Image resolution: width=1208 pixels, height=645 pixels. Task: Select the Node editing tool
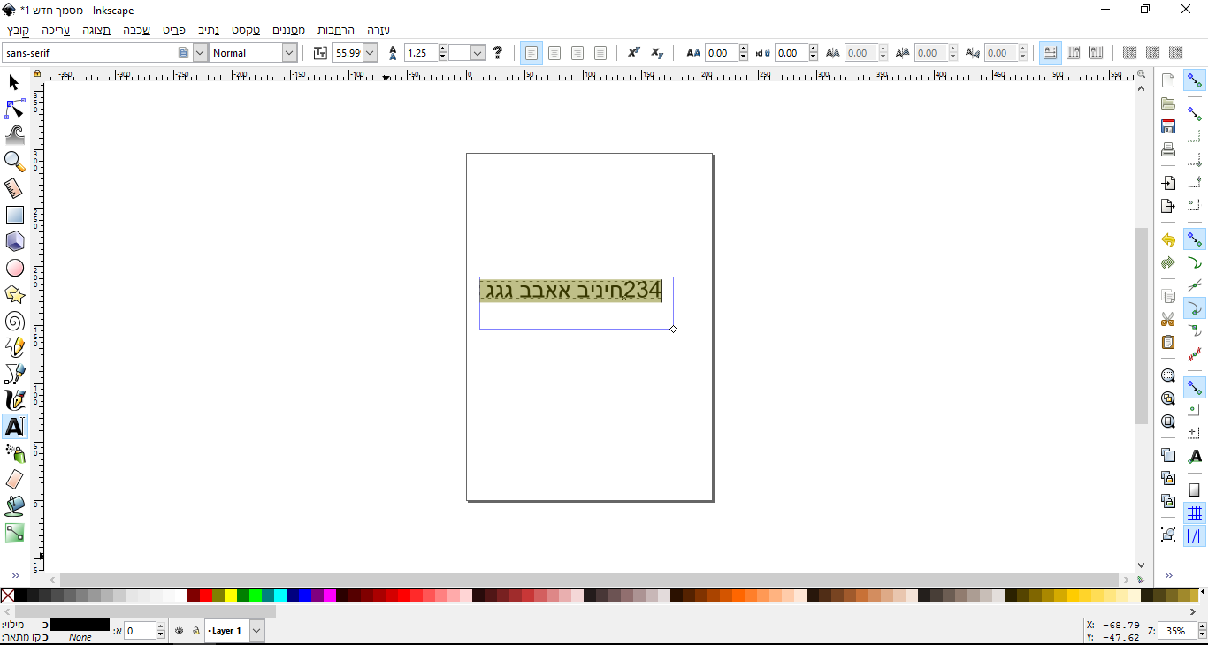14,109
